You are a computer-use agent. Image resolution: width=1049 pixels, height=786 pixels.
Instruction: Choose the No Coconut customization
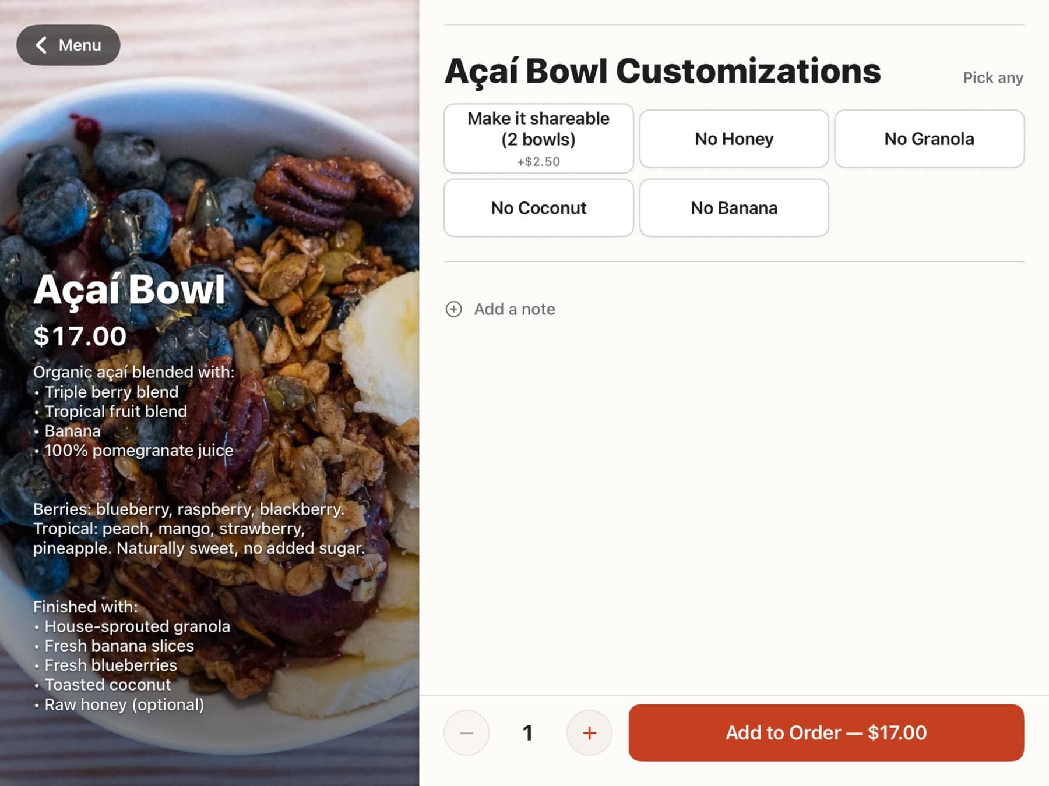pos(538,208)
